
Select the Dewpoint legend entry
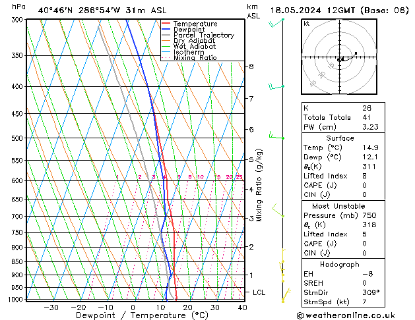(191, 30)
